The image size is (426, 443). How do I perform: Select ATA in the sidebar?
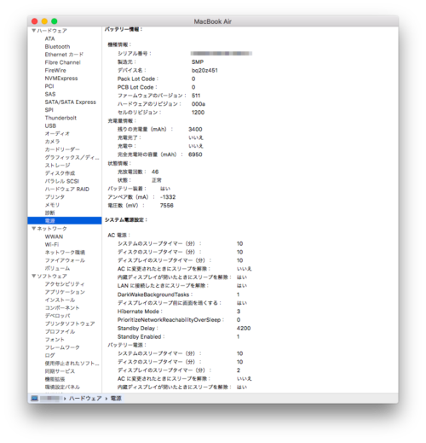[x=49, y=38]
